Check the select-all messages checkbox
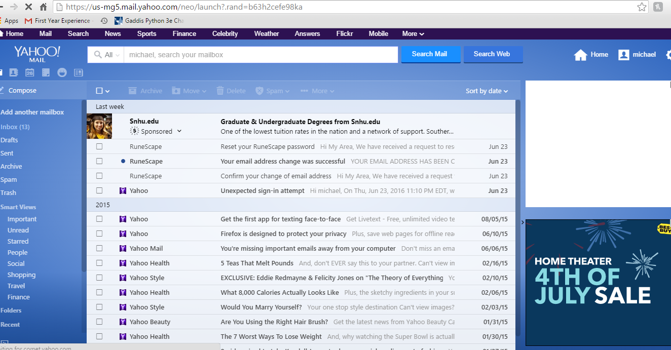This screenshot has width=671, height=350. [x=99, y=91]
